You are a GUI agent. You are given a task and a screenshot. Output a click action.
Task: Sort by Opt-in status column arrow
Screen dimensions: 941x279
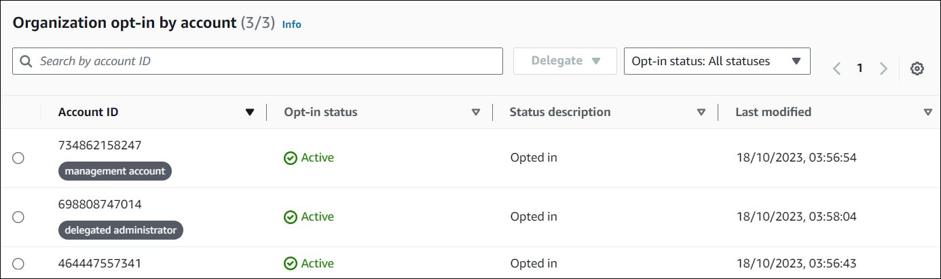(475, 113)
